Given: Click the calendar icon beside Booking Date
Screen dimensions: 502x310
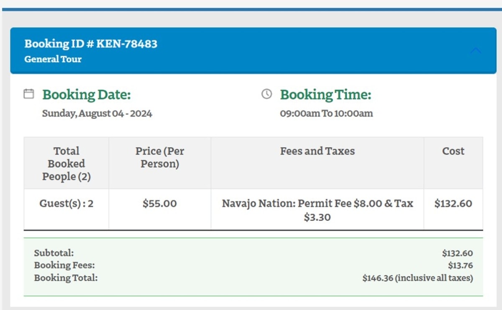Looking at the screenshot, I should click(x=28, y=94).
